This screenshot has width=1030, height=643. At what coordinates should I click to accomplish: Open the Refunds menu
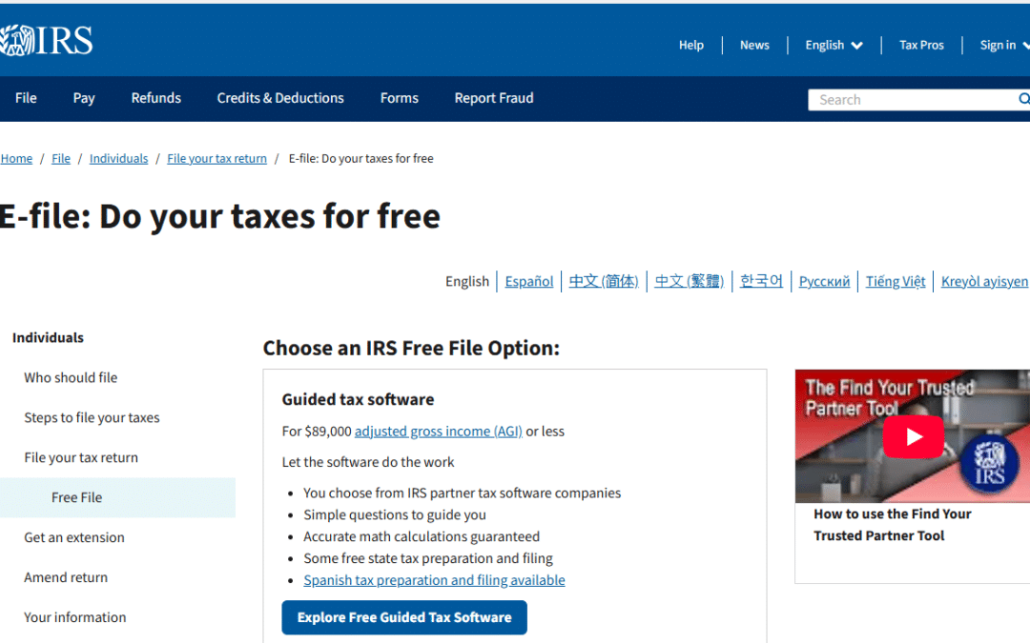(155, 98)
